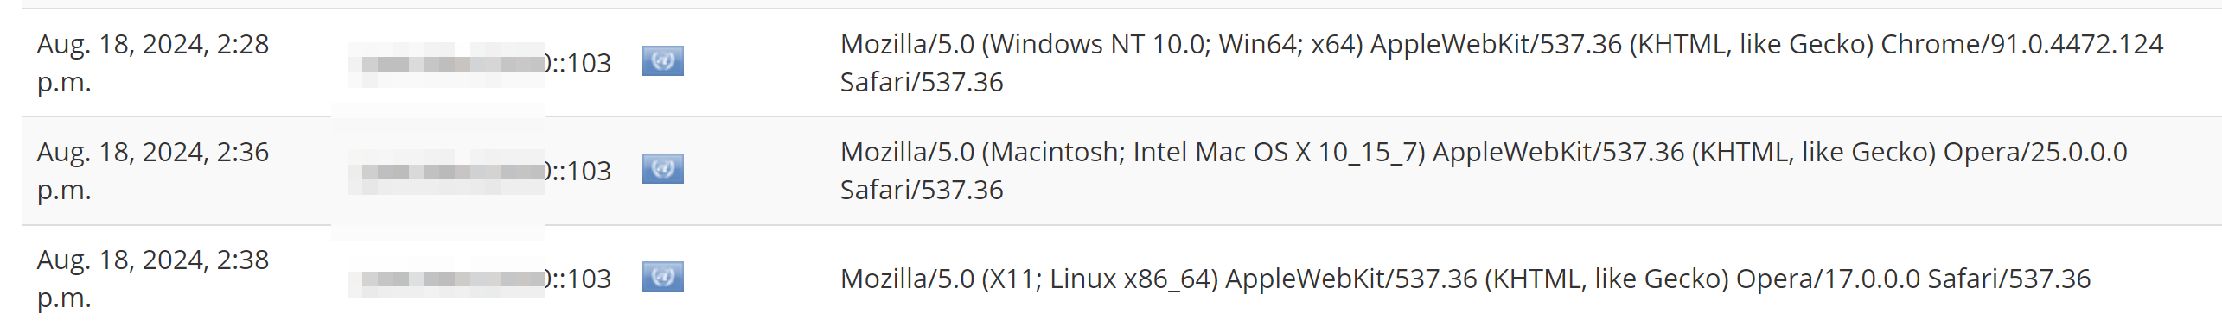Click 'Safari/537.36' on the first row's second line
Viewport: 2222px width, 326px height.
click(922, 82)
